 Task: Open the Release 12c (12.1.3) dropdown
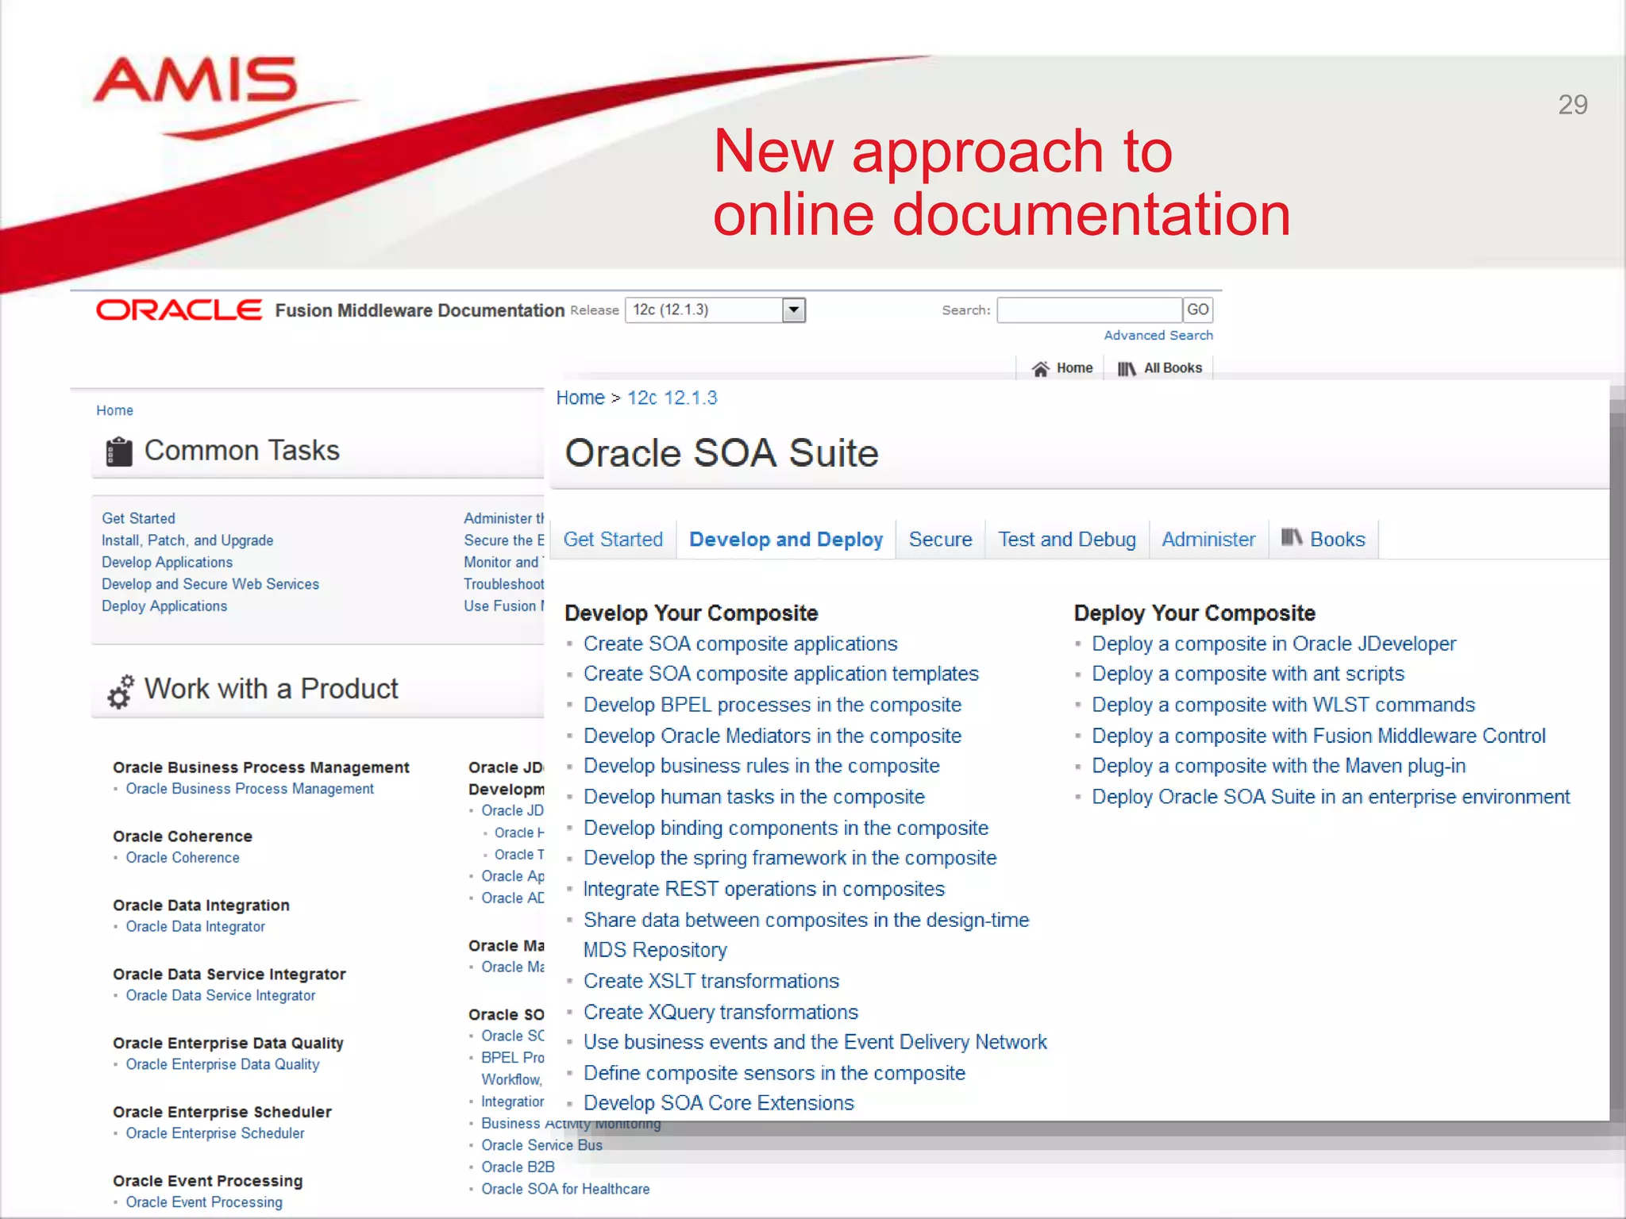point(715,310)
